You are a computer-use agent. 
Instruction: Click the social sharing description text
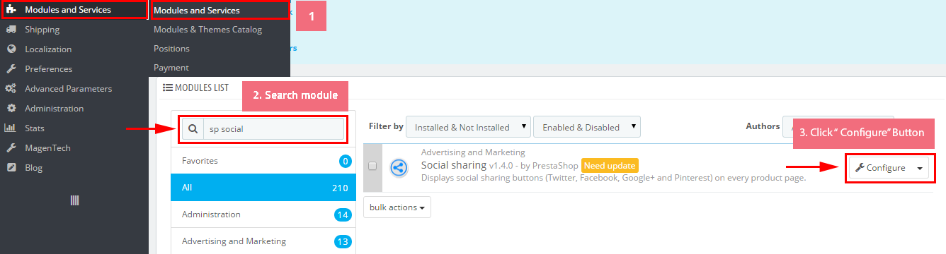click(x=613, y=178)
